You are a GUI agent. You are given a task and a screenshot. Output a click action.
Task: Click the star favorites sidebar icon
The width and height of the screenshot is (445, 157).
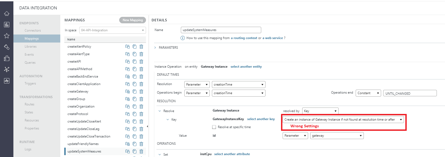(7, 36)
